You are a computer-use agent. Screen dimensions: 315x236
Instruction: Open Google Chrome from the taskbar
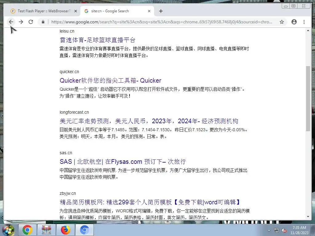(27, 230)
